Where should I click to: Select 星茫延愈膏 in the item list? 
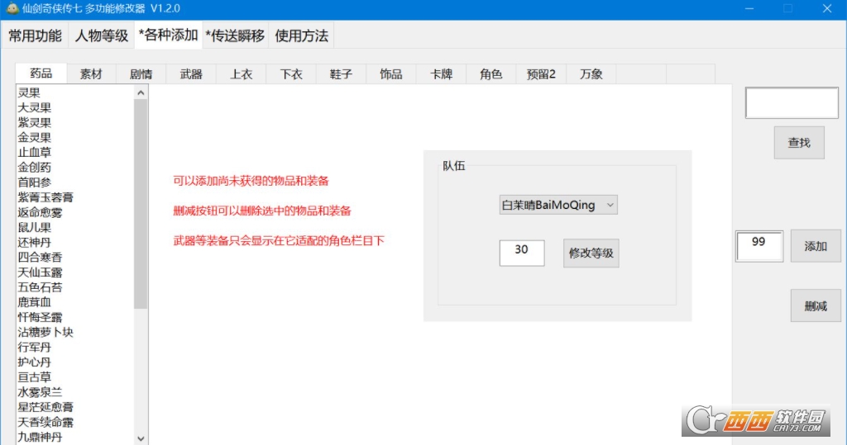click(x=45, y=407)
